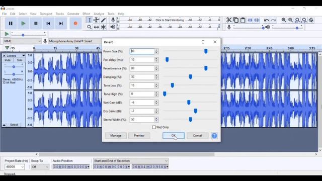This screenshot has height=181, width=322.
Task: Click the Damping slider handle
Action: [x=190, y=77]
